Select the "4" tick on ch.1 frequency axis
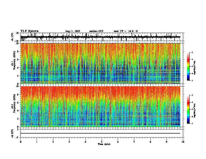 click(x=18, y=68)
